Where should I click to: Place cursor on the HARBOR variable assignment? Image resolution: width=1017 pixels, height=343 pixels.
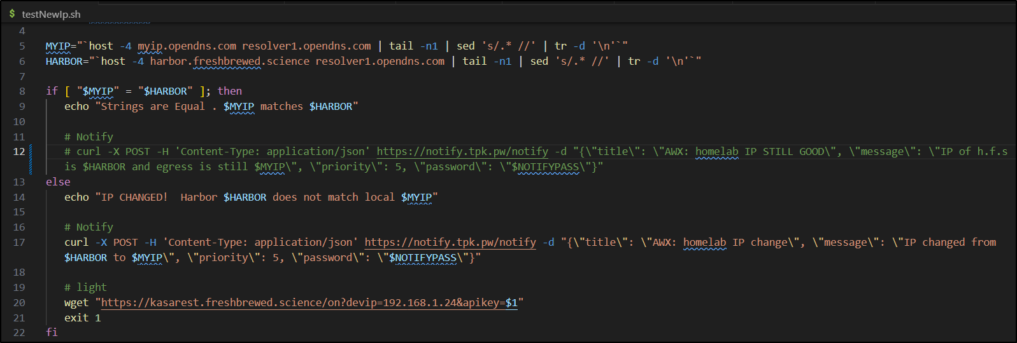[64, 62]
